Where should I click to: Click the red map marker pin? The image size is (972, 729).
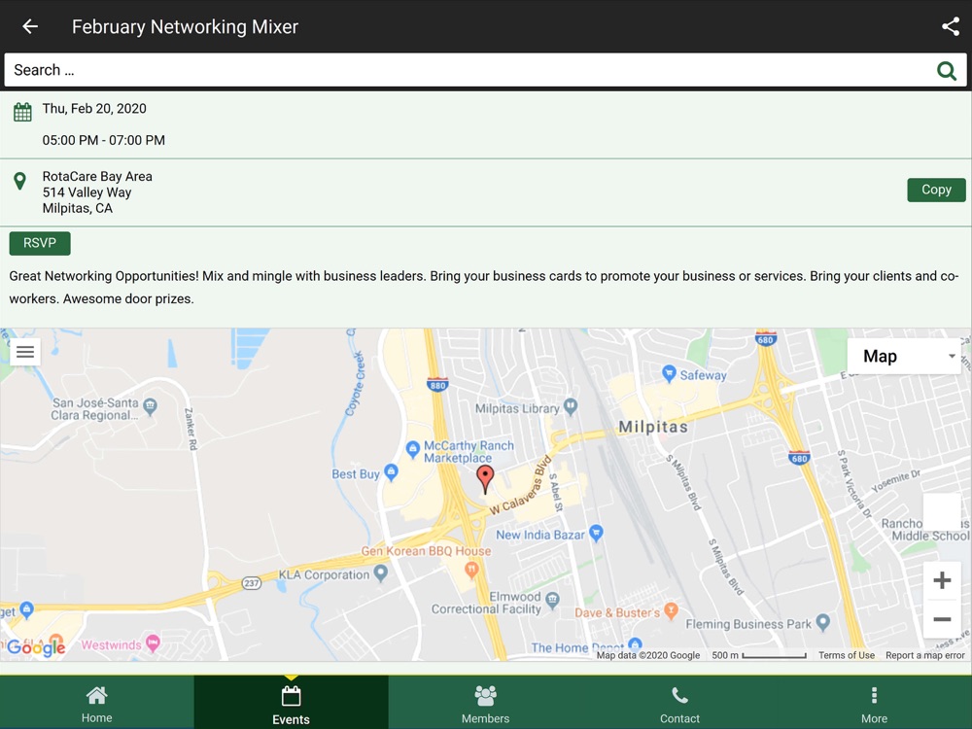point(485,478)
